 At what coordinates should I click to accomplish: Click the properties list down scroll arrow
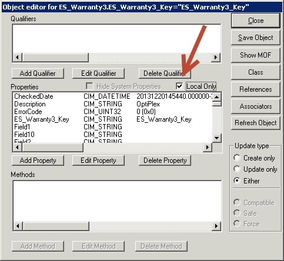[x=217, y=138]
